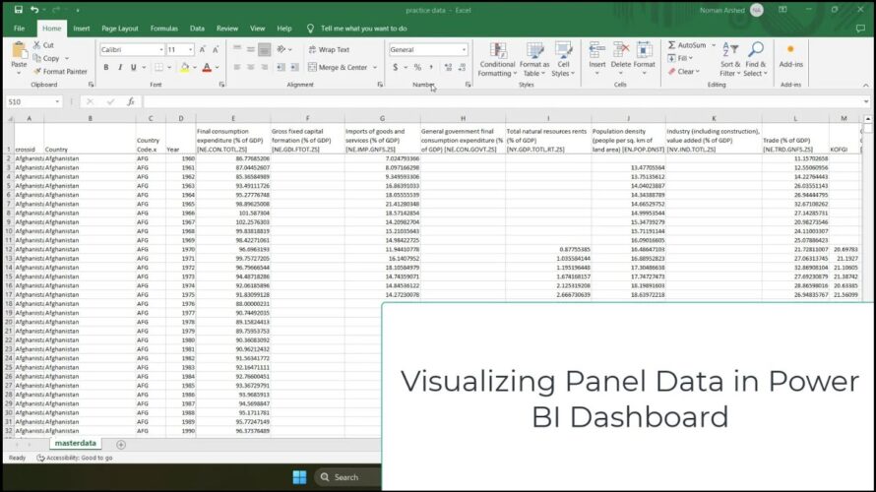This screenshot has width=876, height=492.
Task: Open font color dropdown arrow
Action: (218, 67)
